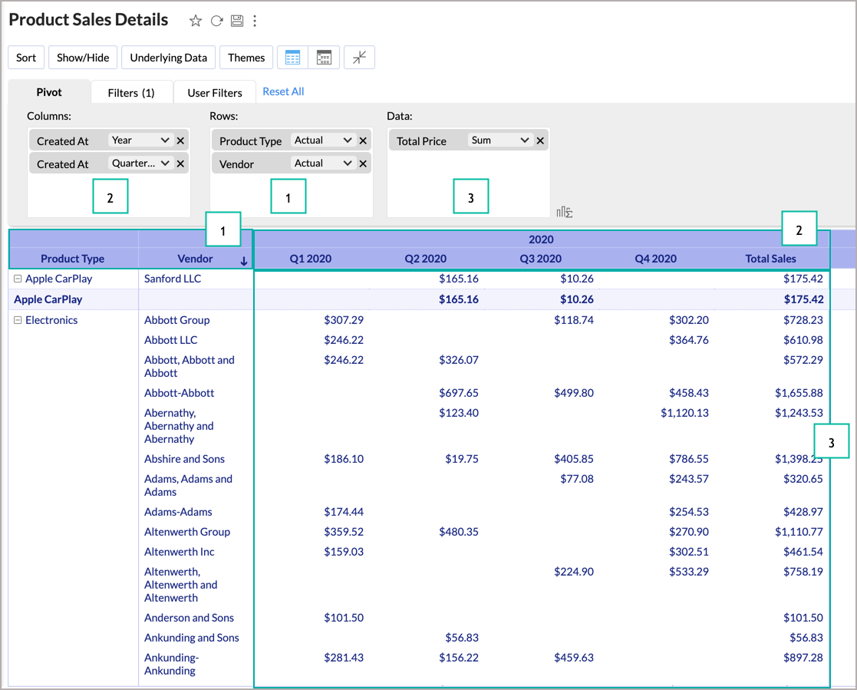This screenshot has height=690, width=857.
Task: Collapse the Apple CarPlay group
Action: 18,279
